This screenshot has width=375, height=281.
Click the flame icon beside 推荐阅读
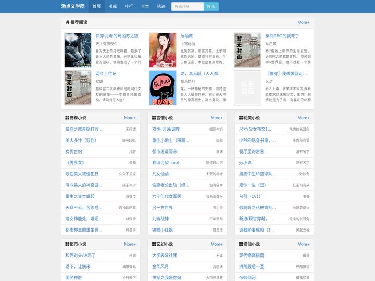tap(67, 22)
